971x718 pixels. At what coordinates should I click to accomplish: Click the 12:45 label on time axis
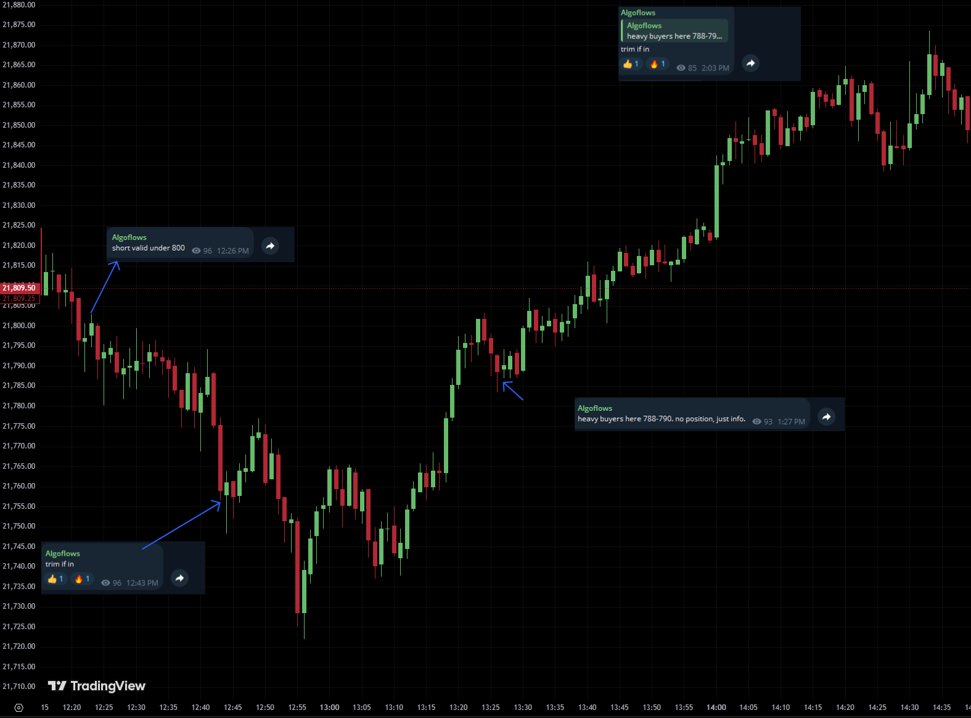click(232, 708)
